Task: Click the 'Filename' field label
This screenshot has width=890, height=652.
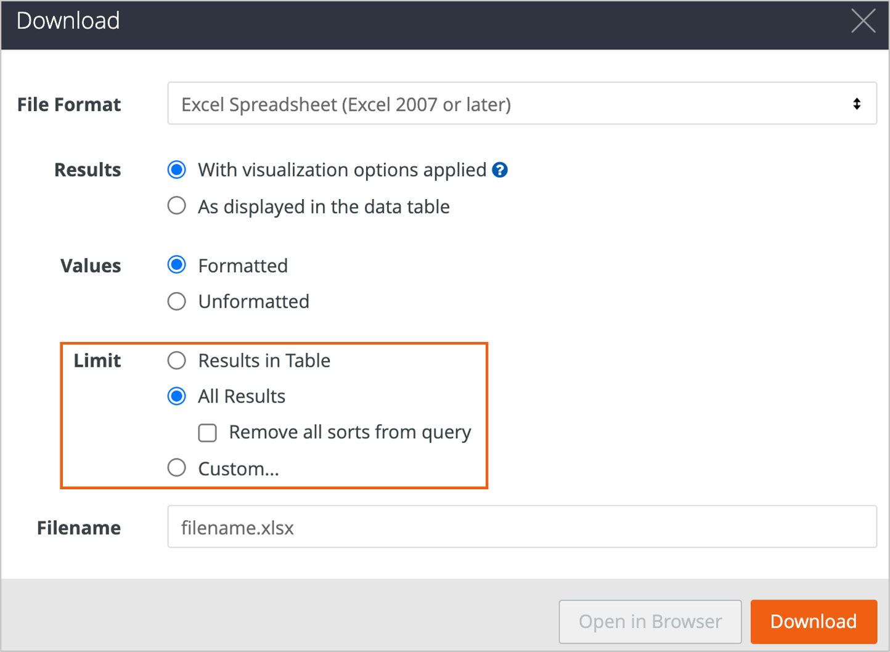Action: (x=79, y=528)
